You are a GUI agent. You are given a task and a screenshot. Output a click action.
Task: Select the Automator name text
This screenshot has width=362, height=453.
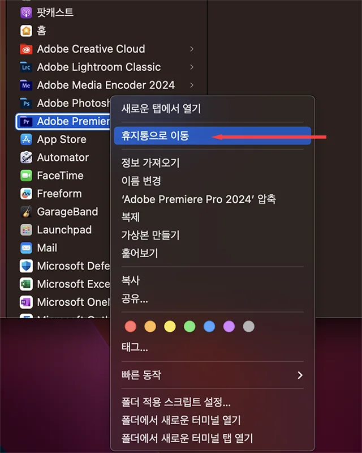click(63, 157)
